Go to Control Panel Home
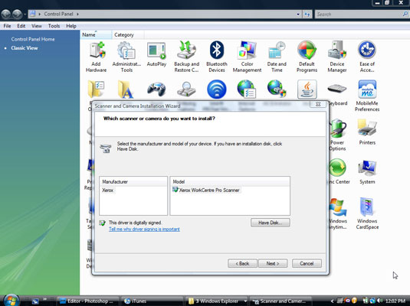410x306 pixels. [x=33, y=39]
